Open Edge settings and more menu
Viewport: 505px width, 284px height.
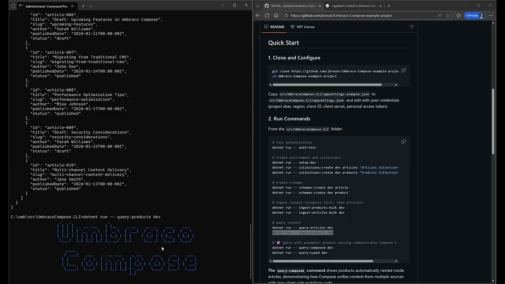(x=491, y=15)
